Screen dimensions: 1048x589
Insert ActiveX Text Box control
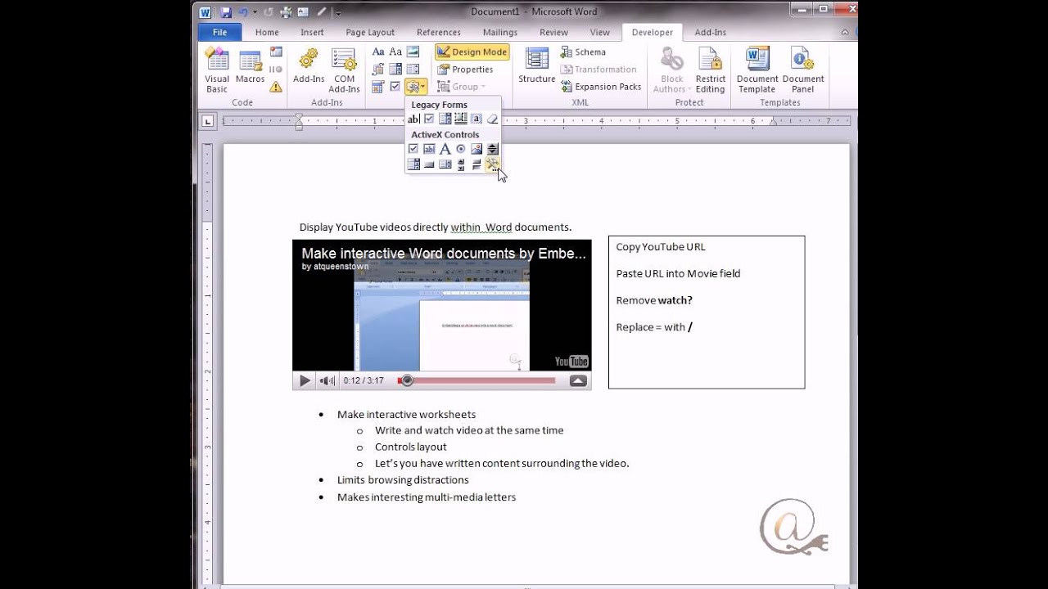point(429,149)
